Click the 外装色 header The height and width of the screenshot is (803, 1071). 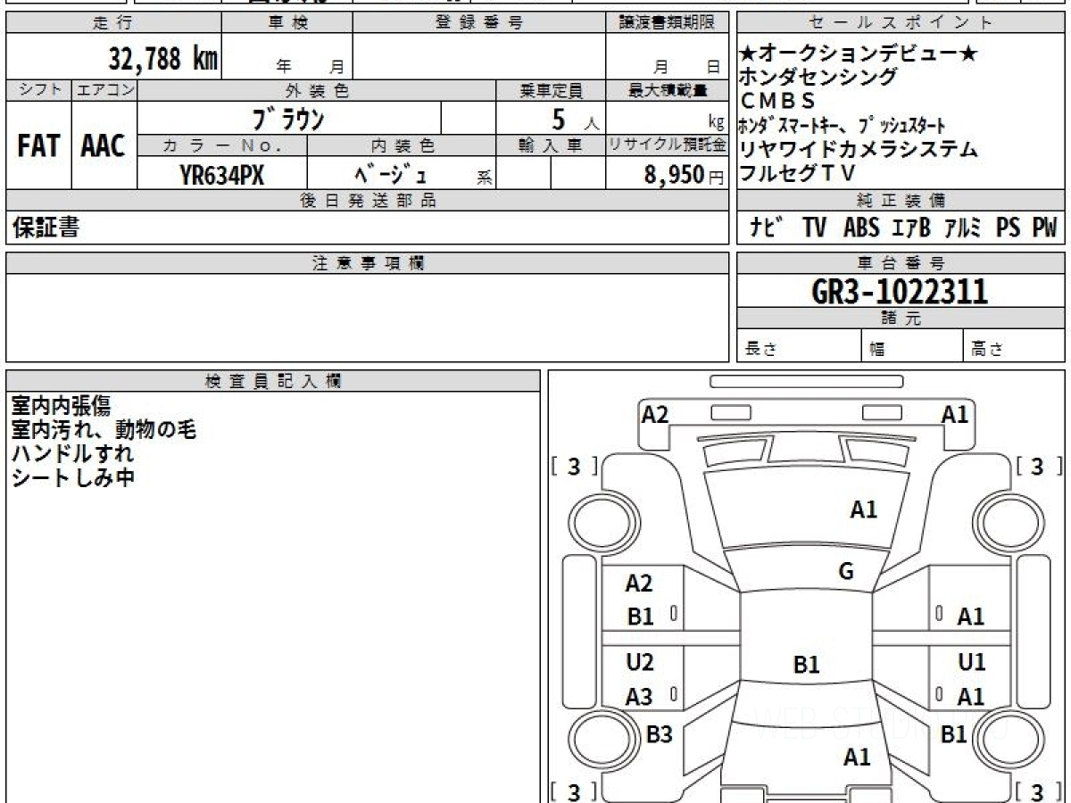[x=317, y=90]
